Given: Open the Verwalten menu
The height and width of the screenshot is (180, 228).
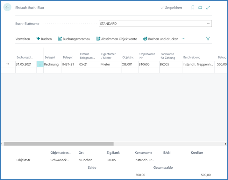Looking at the screenshot, I should point(23,39).
